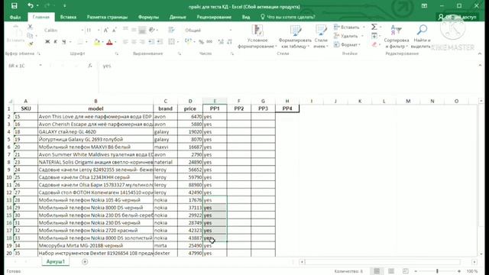Select cell with 'GALAXY стайлер GL 4620'
The height and width of the screenshot is (275, 489).
(96, 132)
